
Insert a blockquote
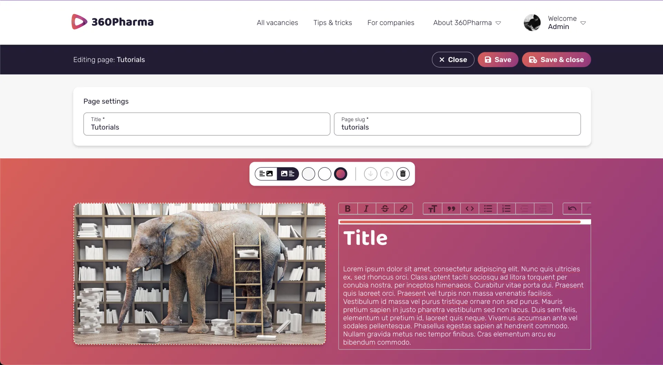coord(451,208)
